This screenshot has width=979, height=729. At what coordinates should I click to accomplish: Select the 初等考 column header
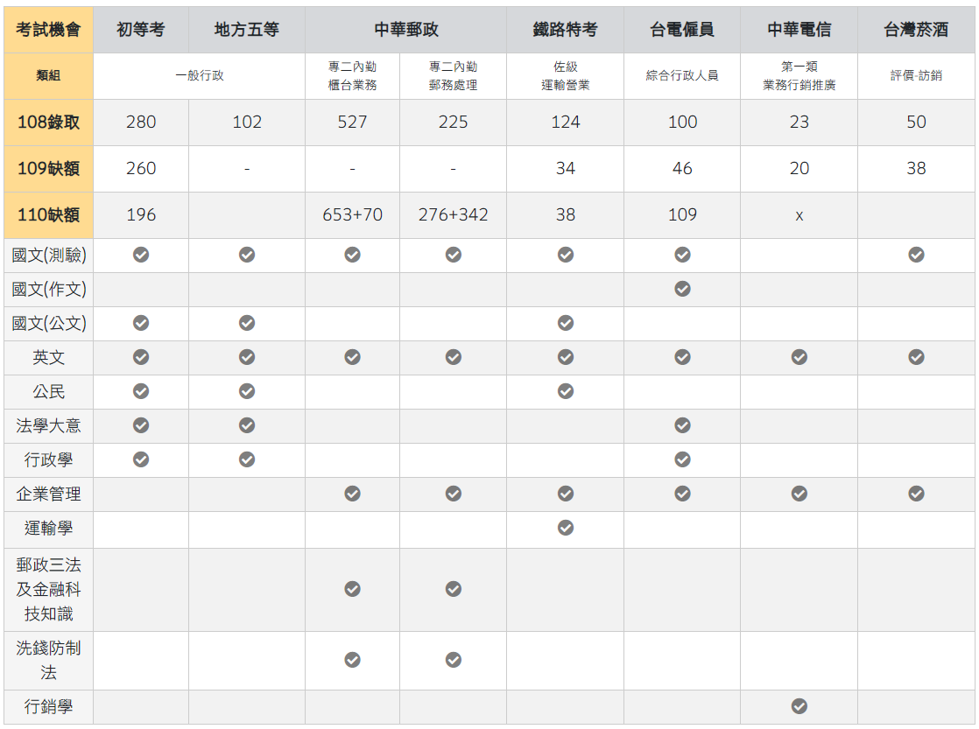coord(141,30)
